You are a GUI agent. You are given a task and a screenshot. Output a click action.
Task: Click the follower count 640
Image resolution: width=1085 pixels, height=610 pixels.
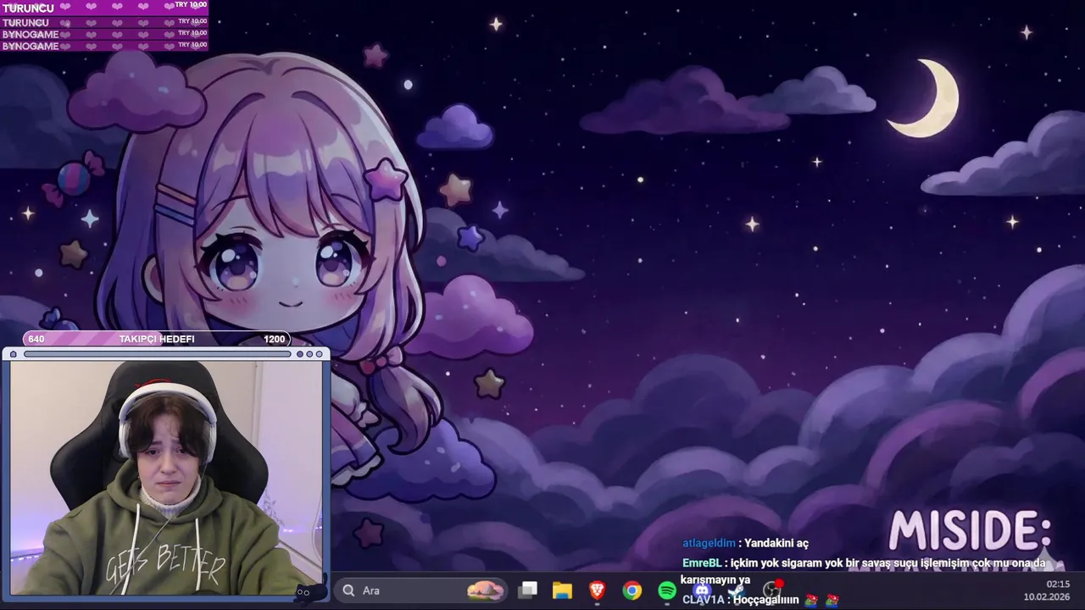36,339
